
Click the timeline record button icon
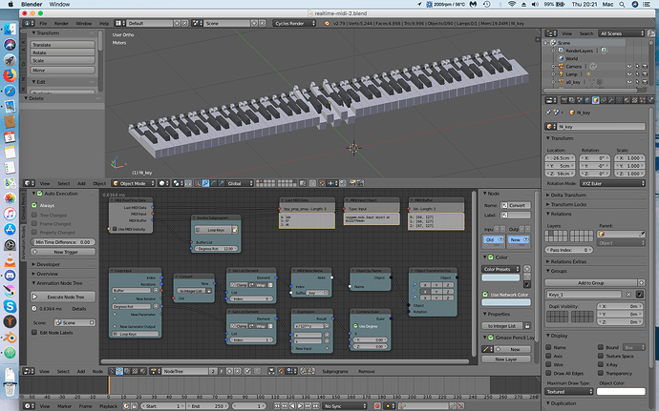[377, 406]
